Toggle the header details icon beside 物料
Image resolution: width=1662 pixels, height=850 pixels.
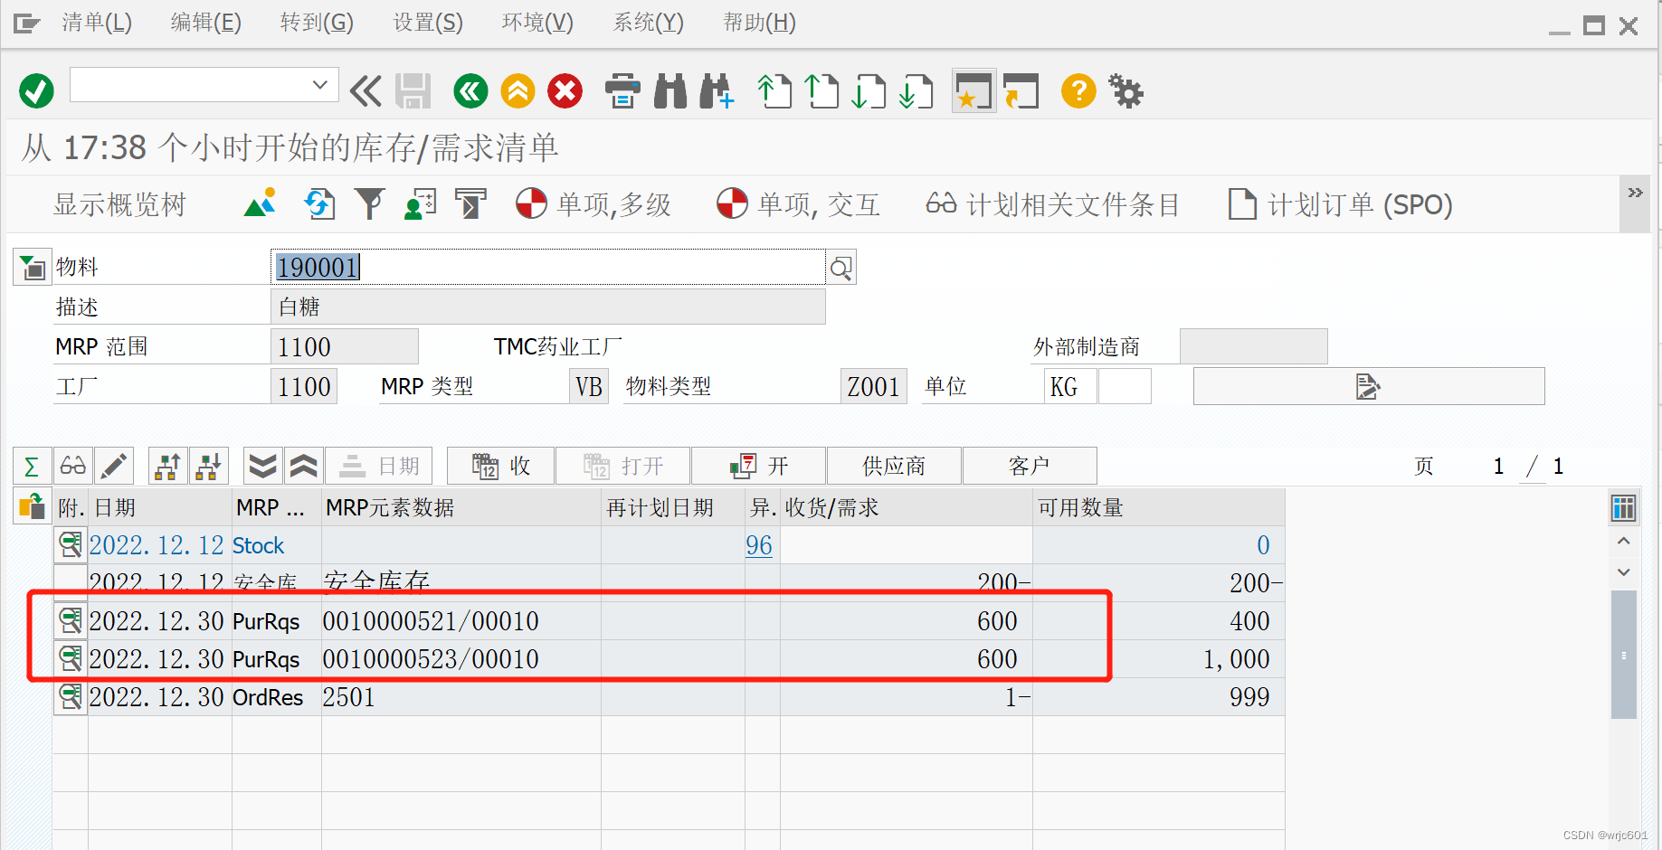tap(32, 268)
